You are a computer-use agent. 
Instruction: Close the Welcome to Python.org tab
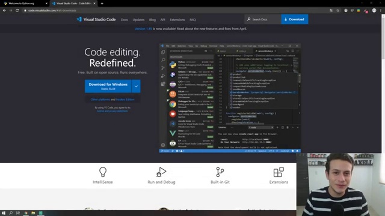46,4
